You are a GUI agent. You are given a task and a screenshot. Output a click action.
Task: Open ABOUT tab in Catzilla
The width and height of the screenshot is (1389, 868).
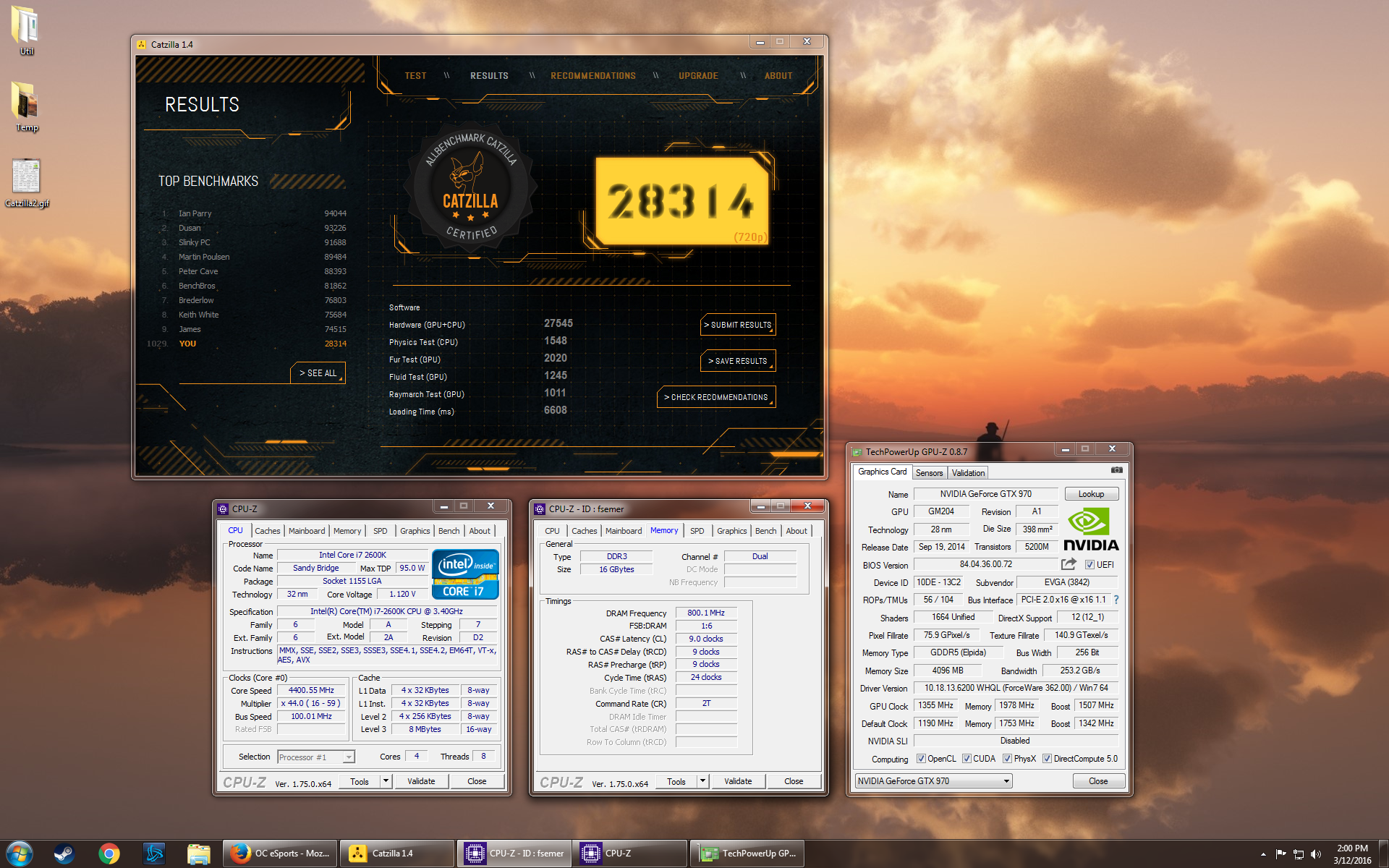click(778, 76)
